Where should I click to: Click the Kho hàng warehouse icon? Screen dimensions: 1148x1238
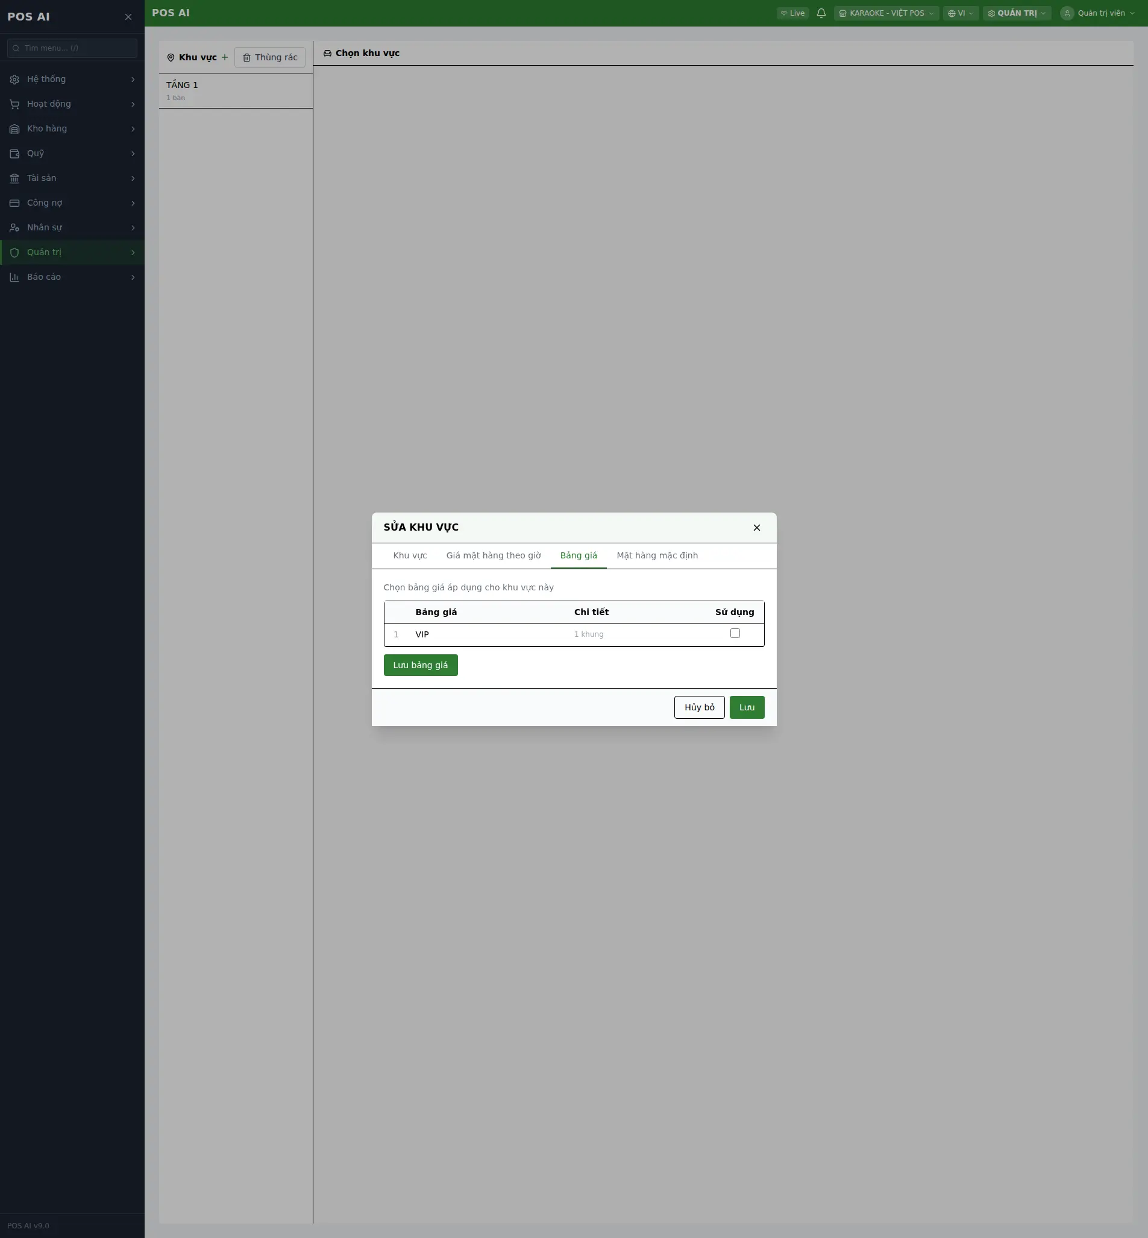coord(14,128)
